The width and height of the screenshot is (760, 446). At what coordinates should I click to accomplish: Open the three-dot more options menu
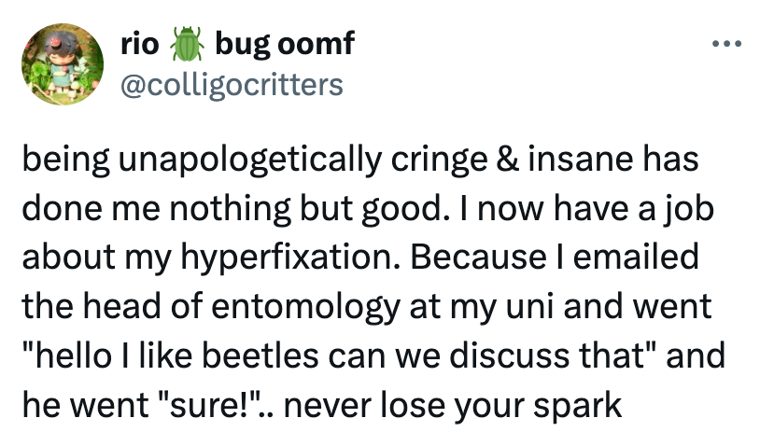[726, 46]
